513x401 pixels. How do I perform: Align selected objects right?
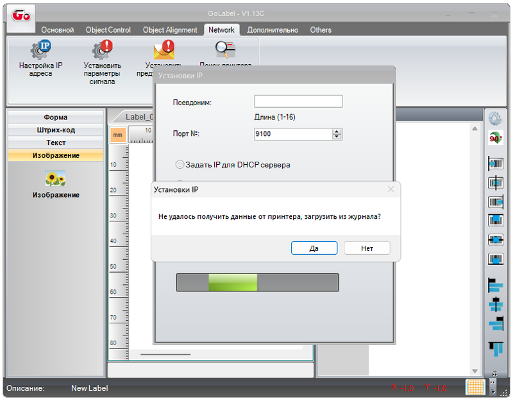[x=496, y=324]
